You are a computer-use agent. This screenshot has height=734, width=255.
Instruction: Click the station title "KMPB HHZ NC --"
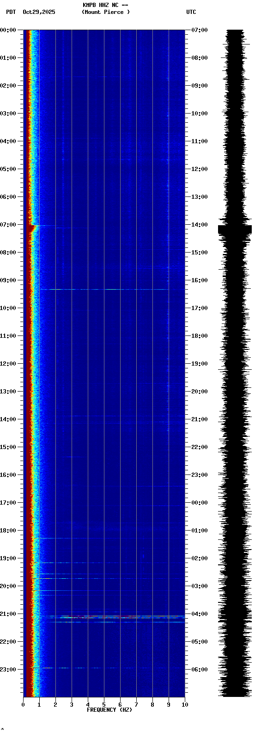[x=105, y=5]
